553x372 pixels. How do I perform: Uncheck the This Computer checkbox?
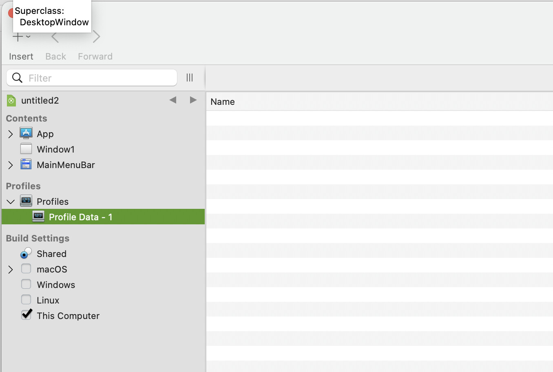tap(26, 315)
